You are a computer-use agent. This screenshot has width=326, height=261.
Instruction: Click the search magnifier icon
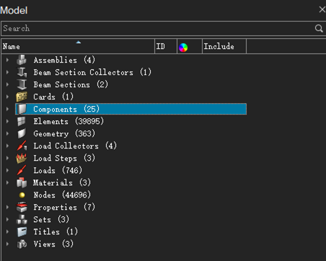click(319, 28)
